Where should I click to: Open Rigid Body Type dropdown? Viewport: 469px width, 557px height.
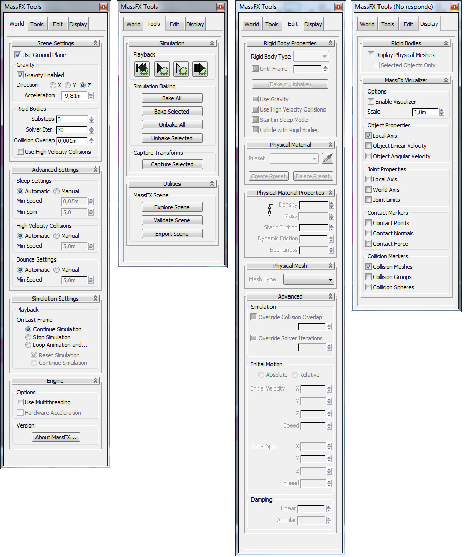[x=311, y=57]
